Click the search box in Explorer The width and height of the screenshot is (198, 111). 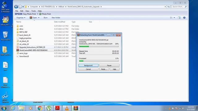[x=179, y=7]
